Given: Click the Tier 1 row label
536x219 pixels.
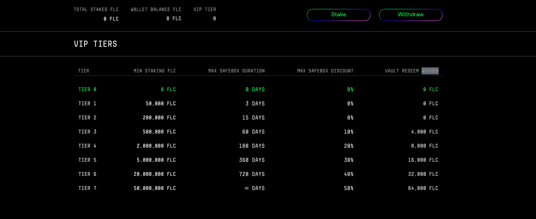Looking at the screenshot, I should pyautogui.click(x=87, y=104).
